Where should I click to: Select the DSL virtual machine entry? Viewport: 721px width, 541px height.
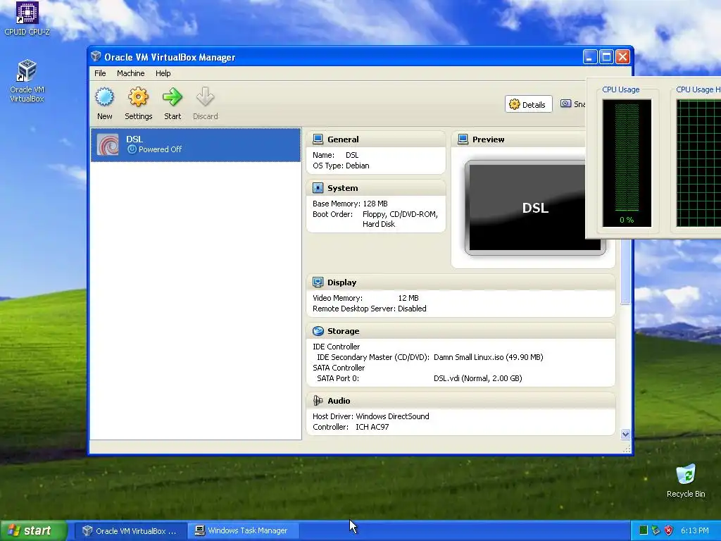coord(196,145)
